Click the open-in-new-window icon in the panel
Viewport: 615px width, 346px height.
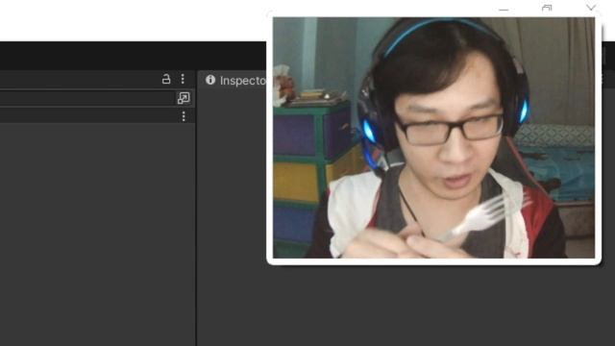click(x=184, y=98)
